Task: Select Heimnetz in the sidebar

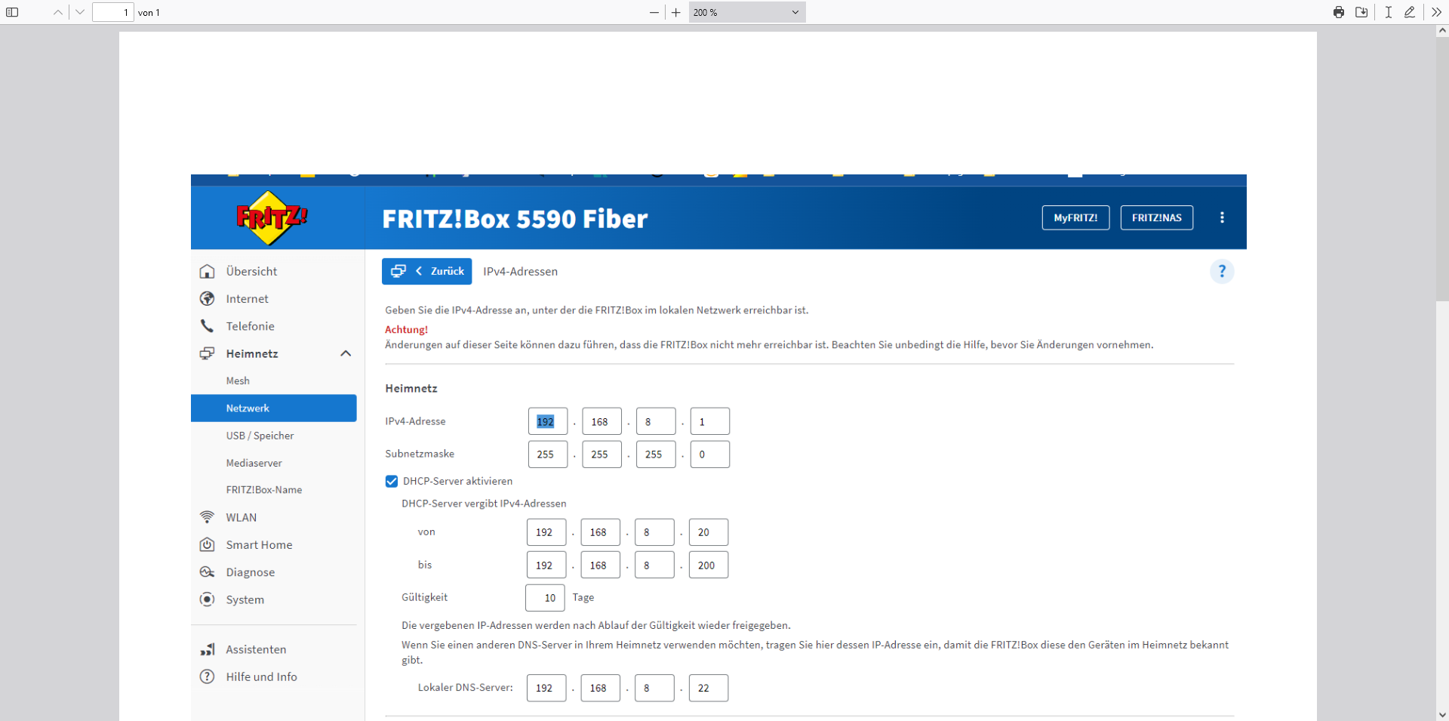Action: coord(252,353)
